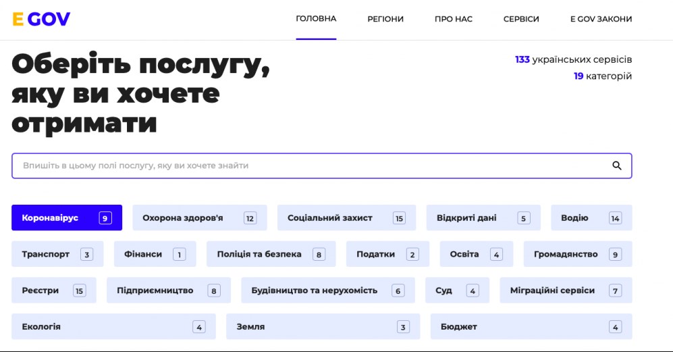Open the Сервіси navigation item
Screen dimensions: 673x352
[x=521, y=19]
